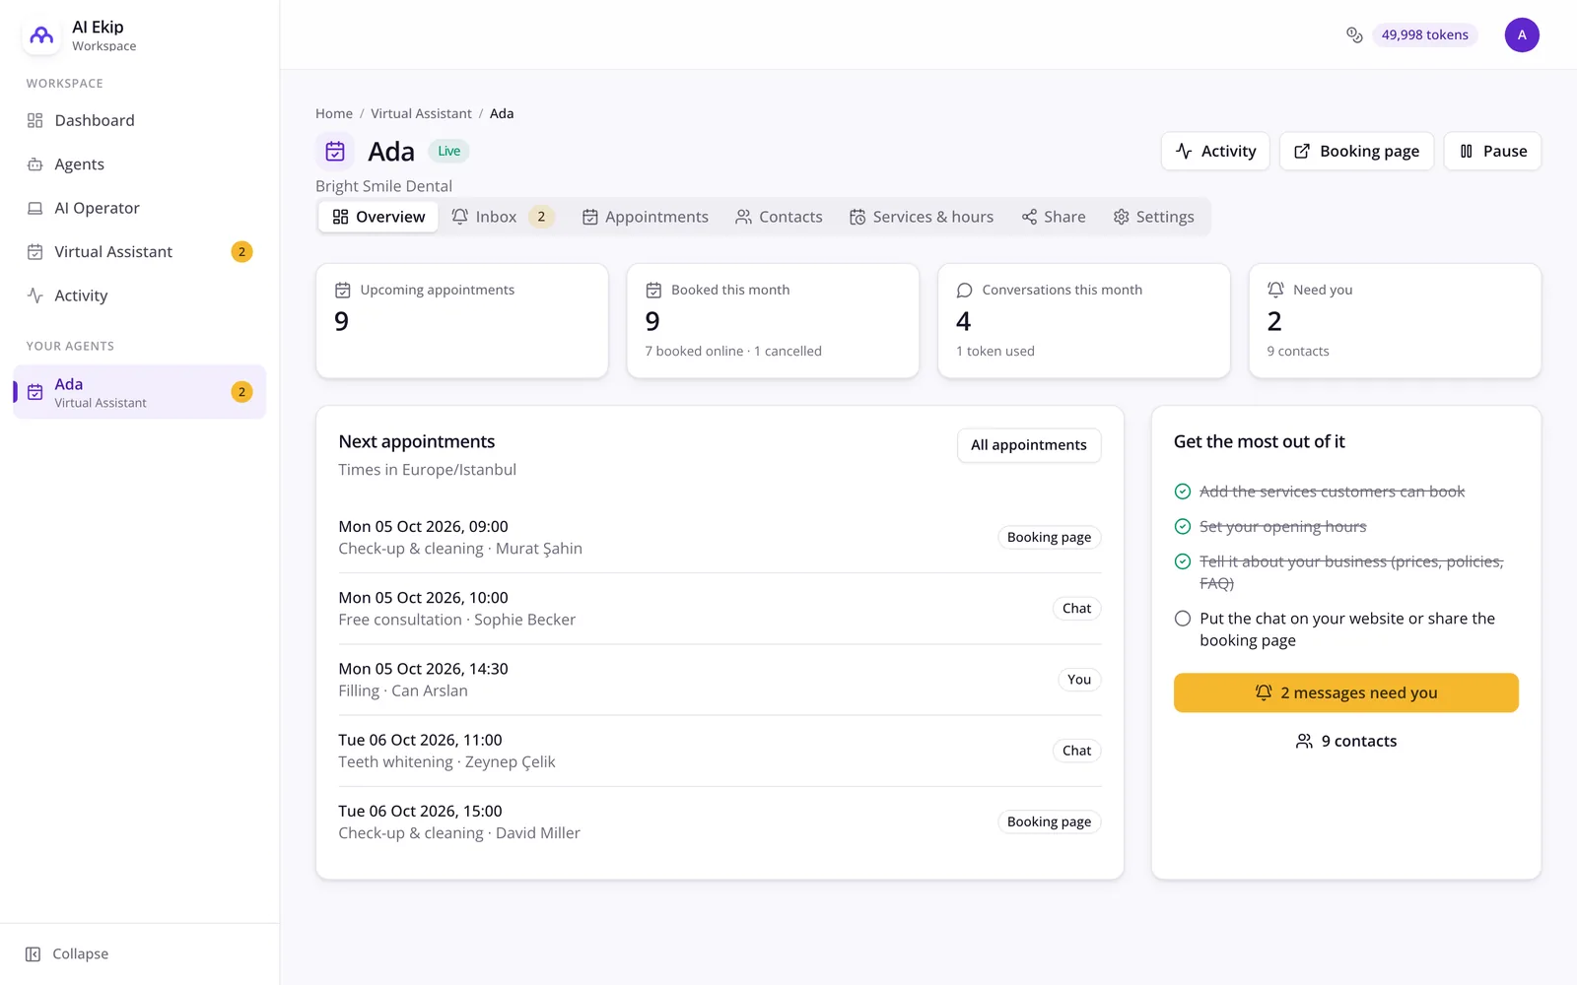Click the Virtual Assistant badge showing 2
This screenshot has width=1577, height=985.
point(241,251)
